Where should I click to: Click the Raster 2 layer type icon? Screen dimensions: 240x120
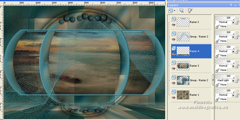[x=174, y=19]
